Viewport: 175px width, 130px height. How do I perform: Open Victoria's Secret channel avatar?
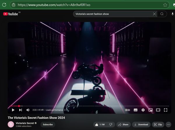(11, 124)
